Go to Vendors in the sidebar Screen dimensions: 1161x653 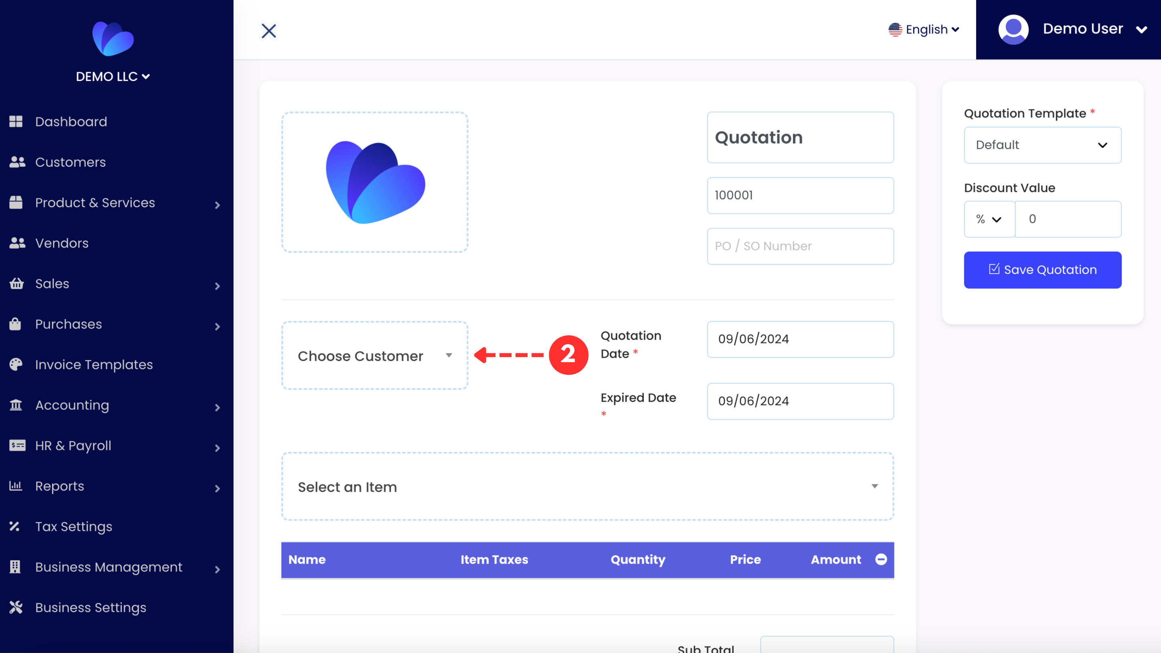tap(62, 243)
